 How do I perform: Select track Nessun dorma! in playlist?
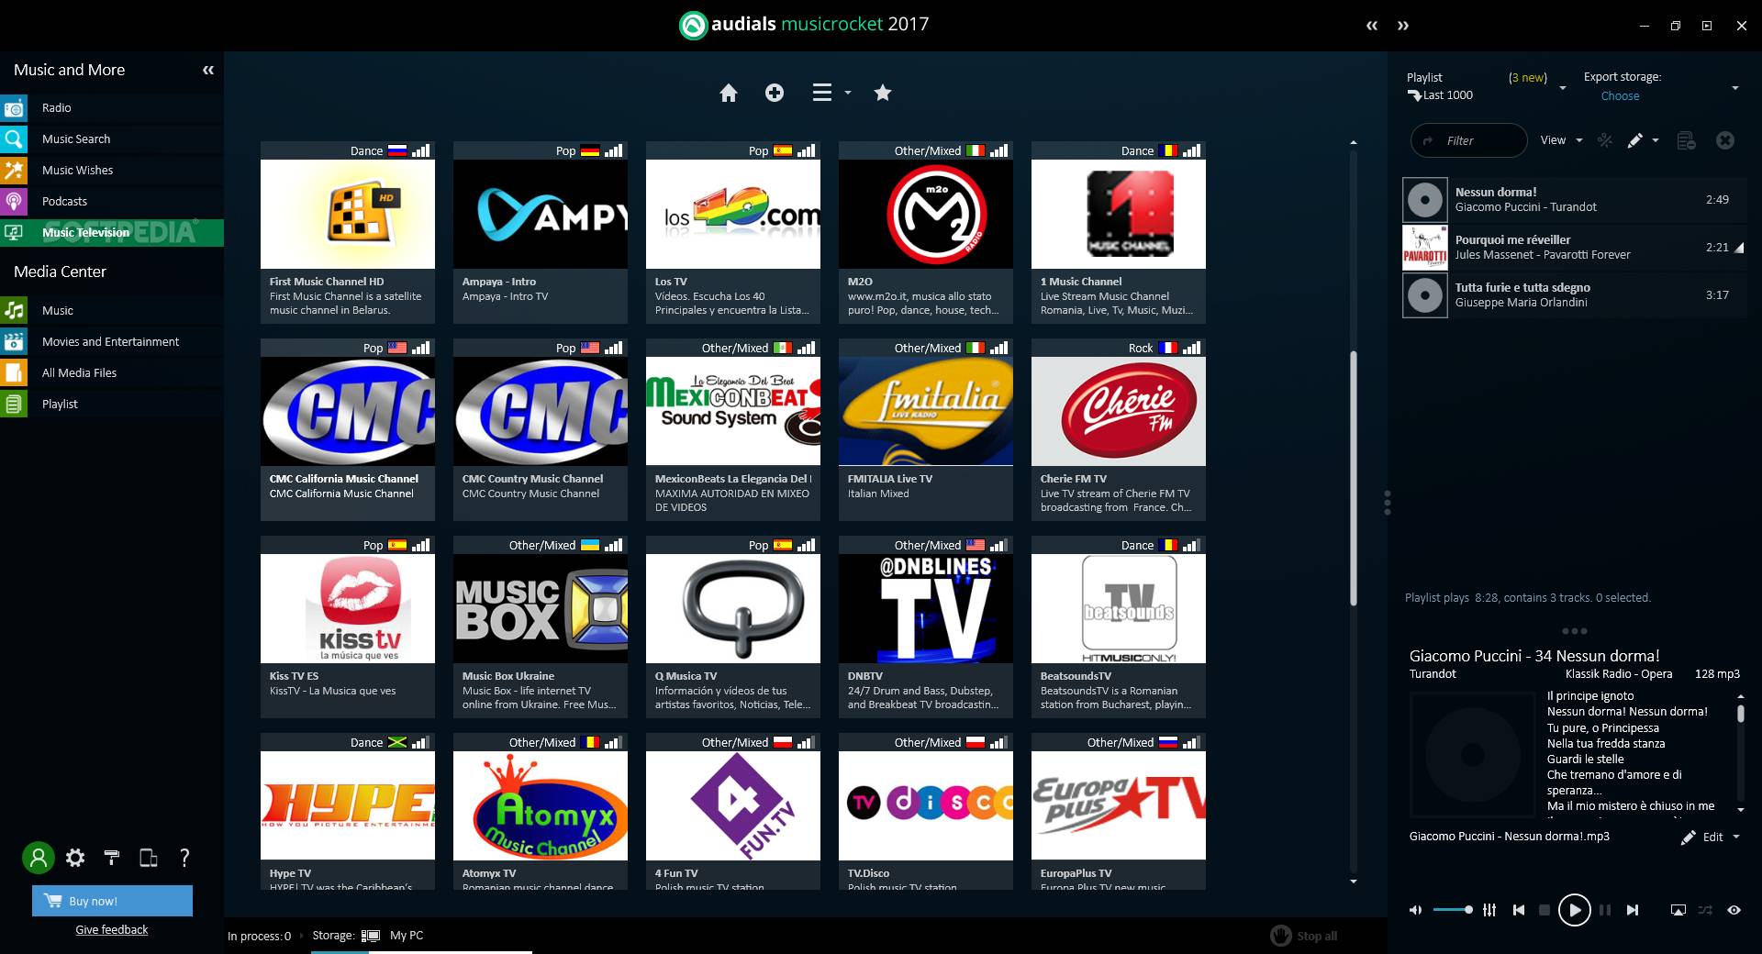(x=1575, y=199)
